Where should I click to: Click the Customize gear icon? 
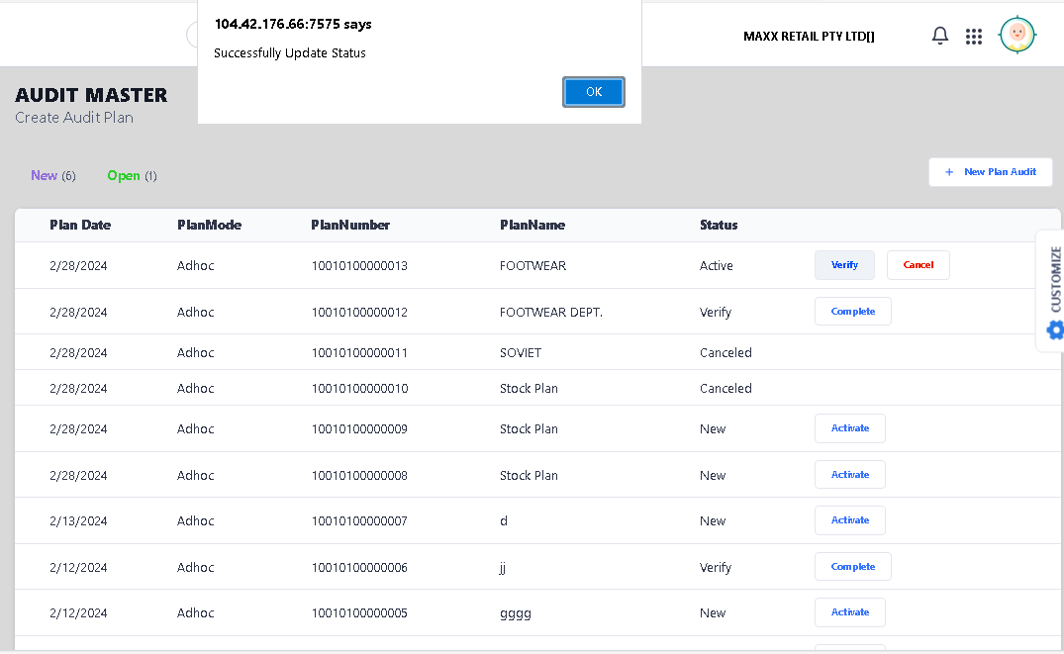(1055, 329)
